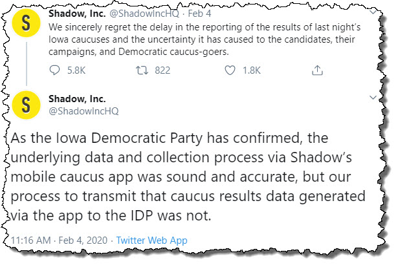Open the share icon on the first tweet

(x=317, y=69)
